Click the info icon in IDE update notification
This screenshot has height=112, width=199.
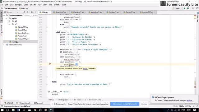[153, 97]
